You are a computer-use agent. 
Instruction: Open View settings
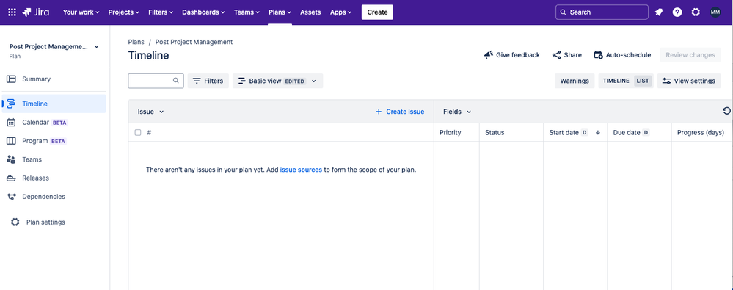coord(689,81)
